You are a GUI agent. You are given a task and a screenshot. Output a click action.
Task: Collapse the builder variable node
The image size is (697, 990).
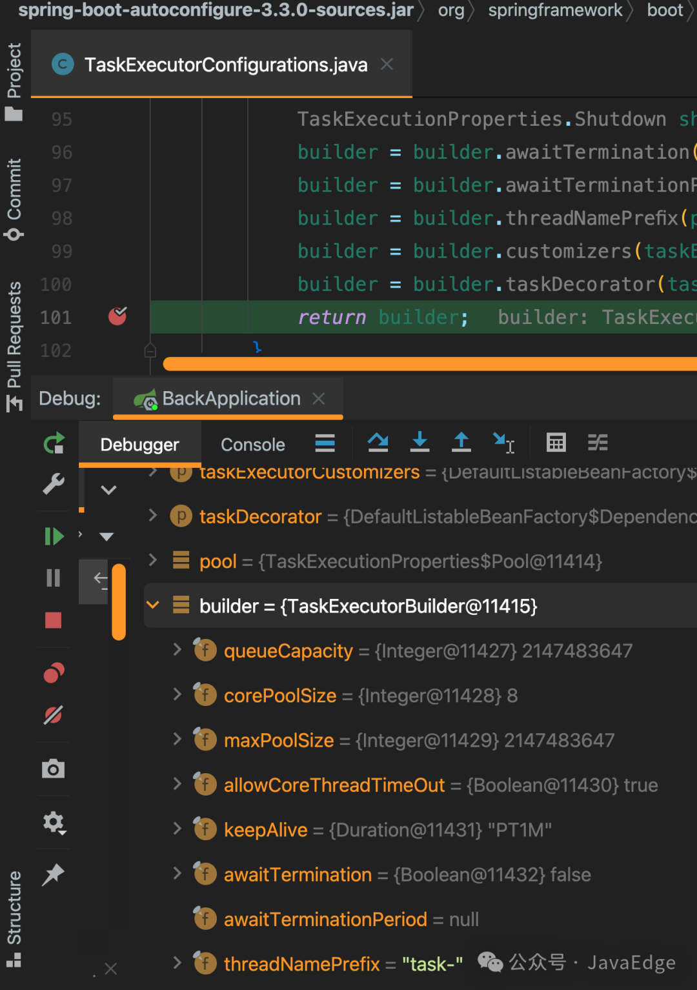(153, 605)
